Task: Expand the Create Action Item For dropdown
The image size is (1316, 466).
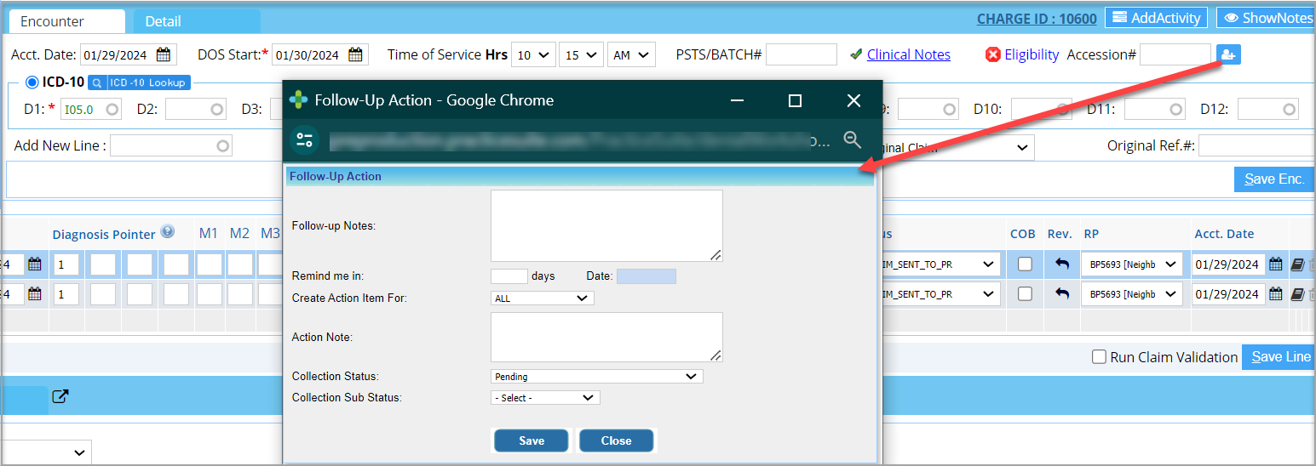Action: [542, 298]
